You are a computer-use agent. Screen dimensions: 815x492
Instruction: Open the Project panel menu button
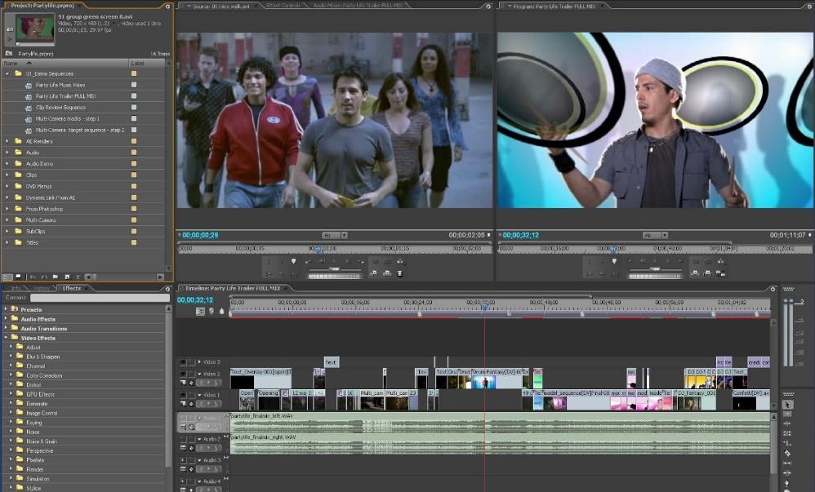(167, 7)
